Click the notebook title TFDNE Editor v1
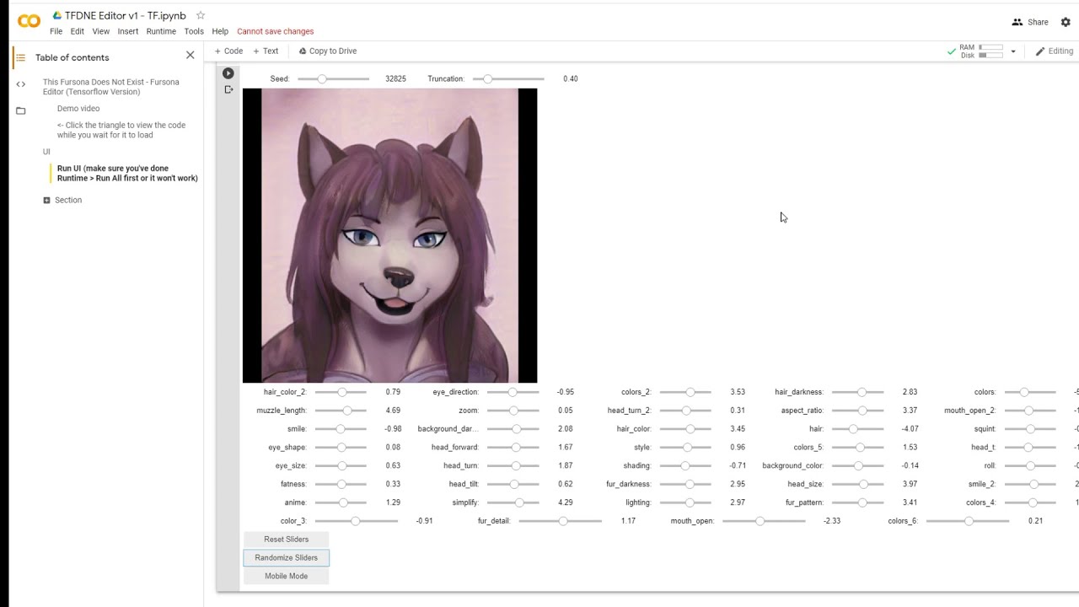This screenshot has width=1079, height=607. [x=126, y=15]
